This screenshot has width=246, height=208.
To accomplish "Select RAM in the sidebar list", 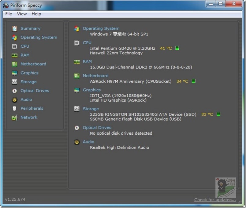I will click(x=25, y=55).
